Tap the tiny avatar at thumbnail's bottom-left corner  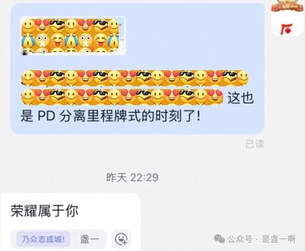click(x=24, y=53)
